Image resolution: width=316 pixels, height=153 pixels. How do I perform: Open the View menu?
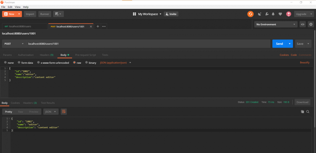click(18, 7)
